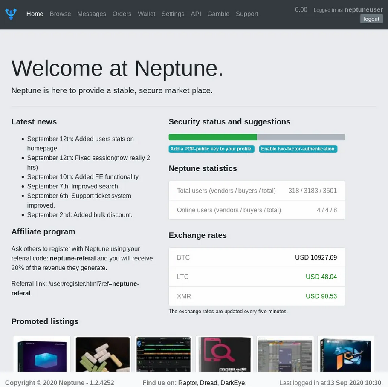
Task: Open the DarkEye link in the footer
Action: (x=232, y=383)
